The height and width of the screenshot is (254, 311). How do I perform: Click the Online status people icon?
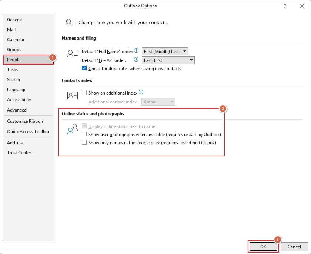(x=73, y=129)
